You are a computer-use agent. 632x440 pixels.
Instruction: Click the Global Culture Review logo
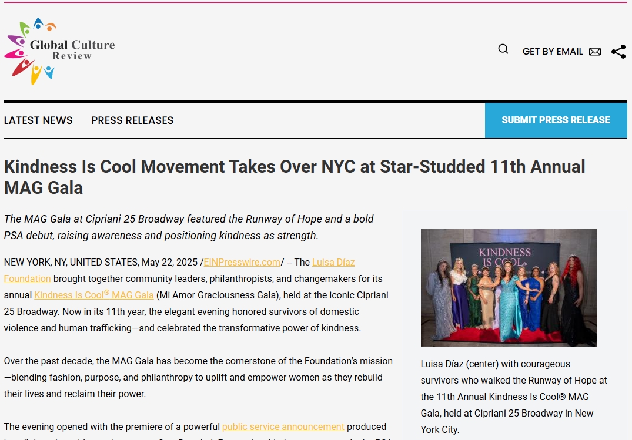click(x=59, y=51)
